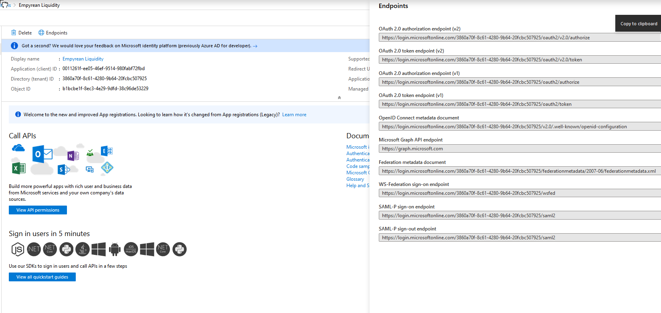Screen dimensions: 661x313
Task: Select the OAuth 2.0 token endpoint (v2) field
Action: point(520,60)
